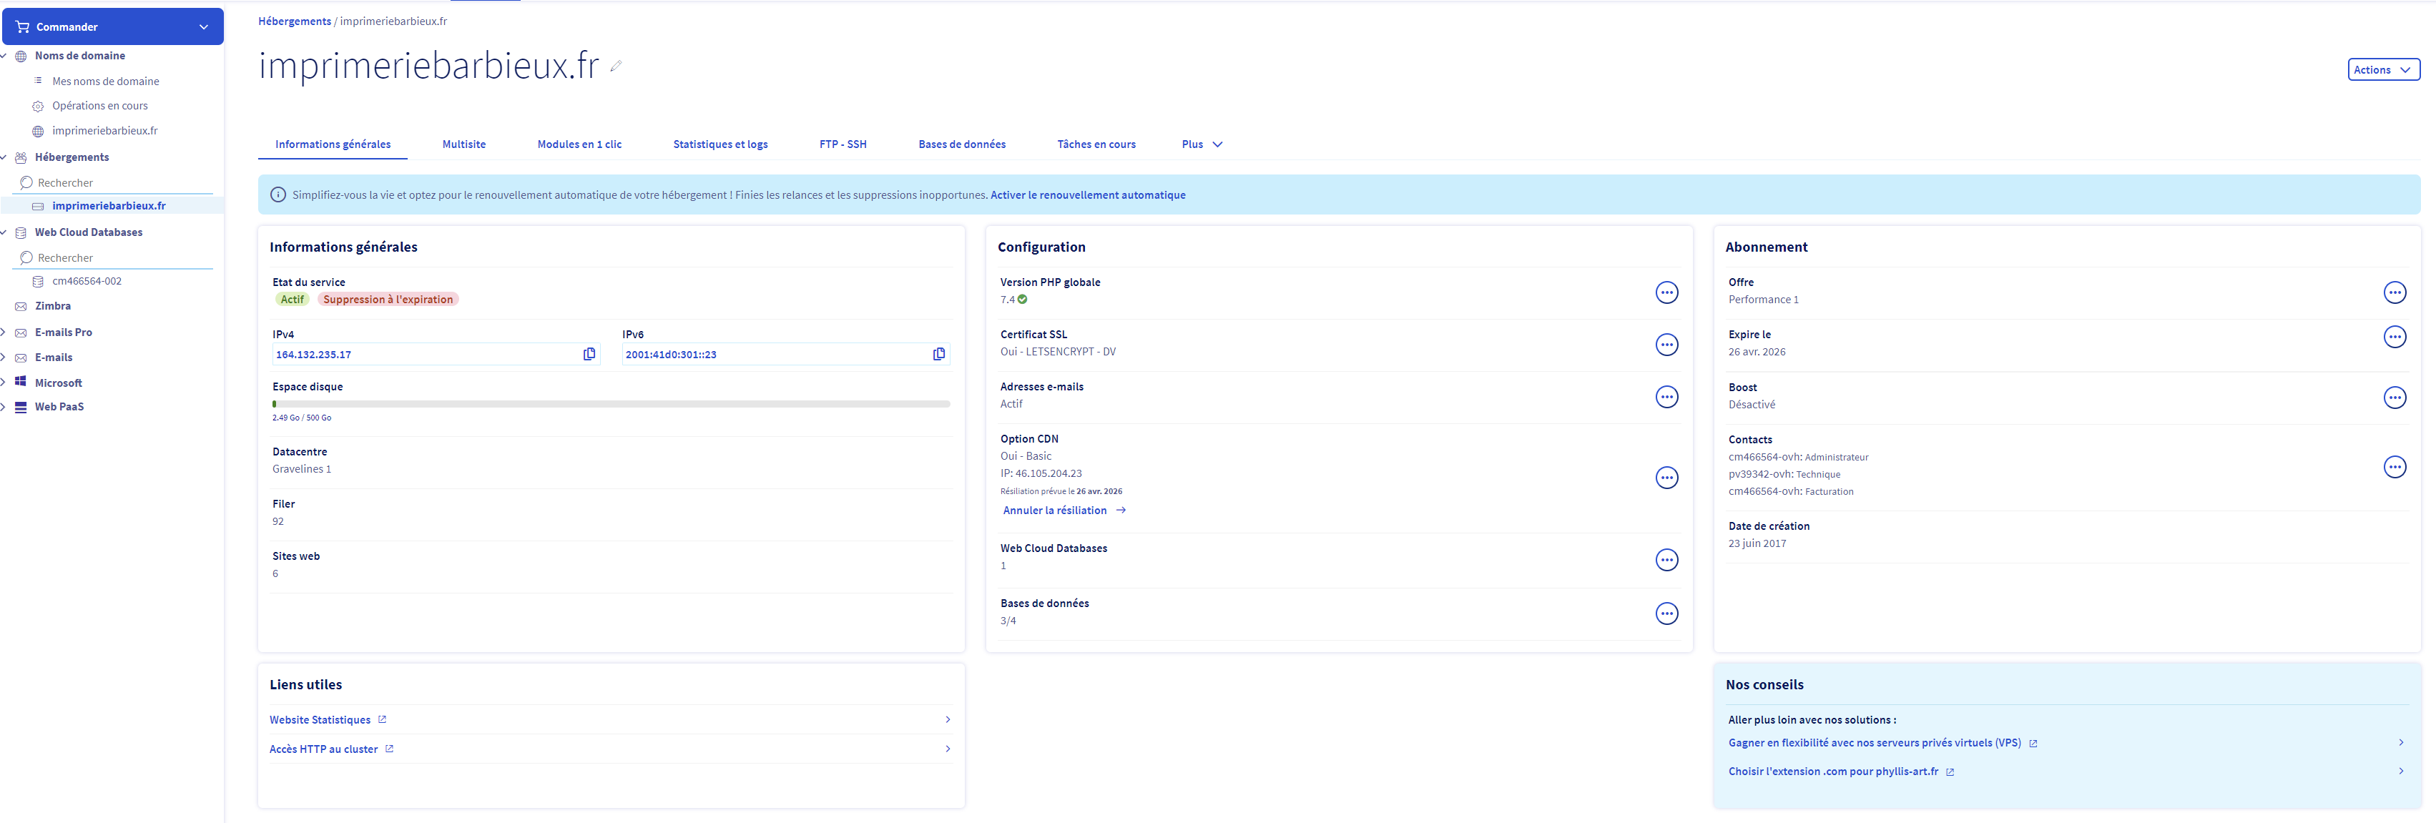Open the FTP - SSH tab

coord(842,144)
